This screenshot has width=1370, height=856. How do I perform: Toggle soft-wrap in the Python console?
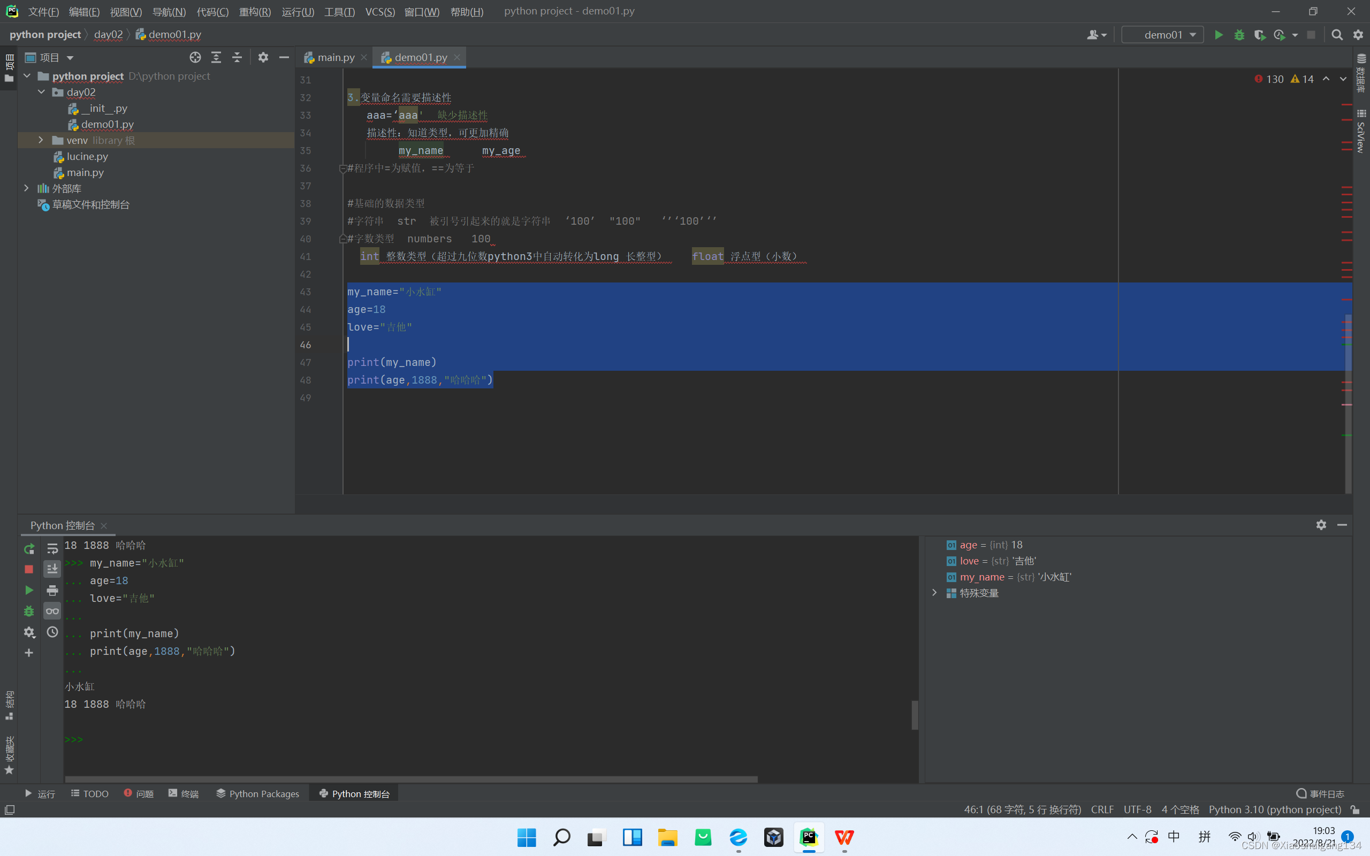click(x=52, y=548)
